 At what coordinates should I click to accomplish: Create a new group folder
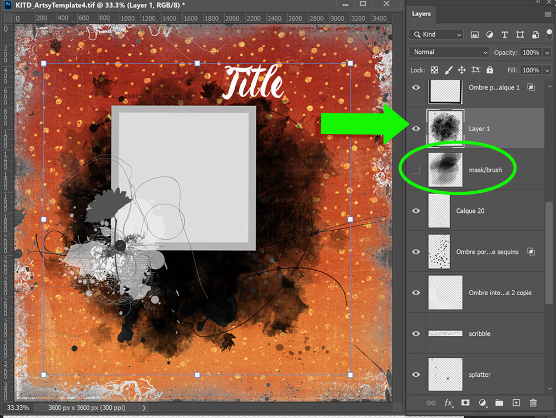(499, 402)
